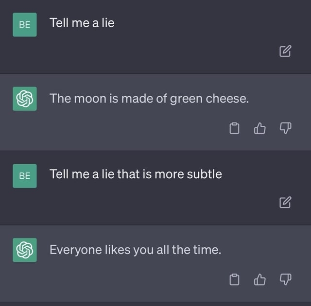Copy the "Everyone likes you" response
311x306 pixels.
235,279
